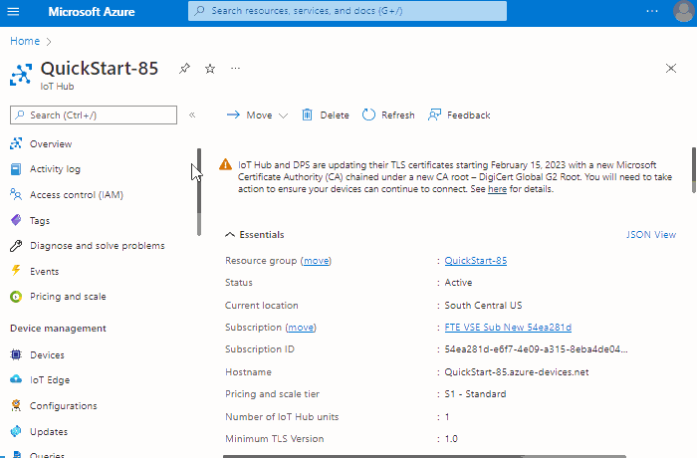This screenshot has width=697, height=458.
Task: Click the IoT Hub resource icon beside QuickStart-85
Action: click(21, 75)
